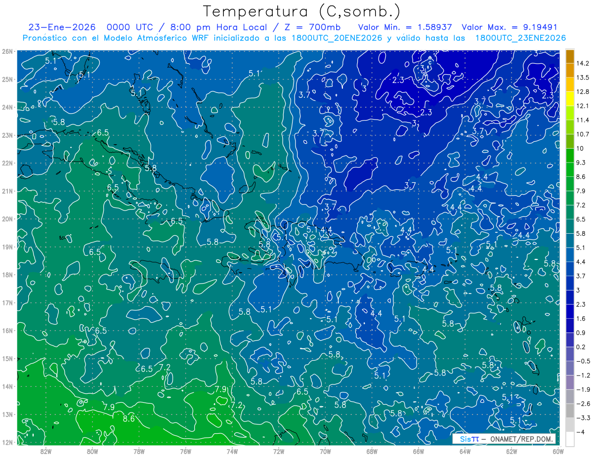The image size is (593, 458).
Task: Click the '-3.3' label on the color scale
Action: (584, 417)
